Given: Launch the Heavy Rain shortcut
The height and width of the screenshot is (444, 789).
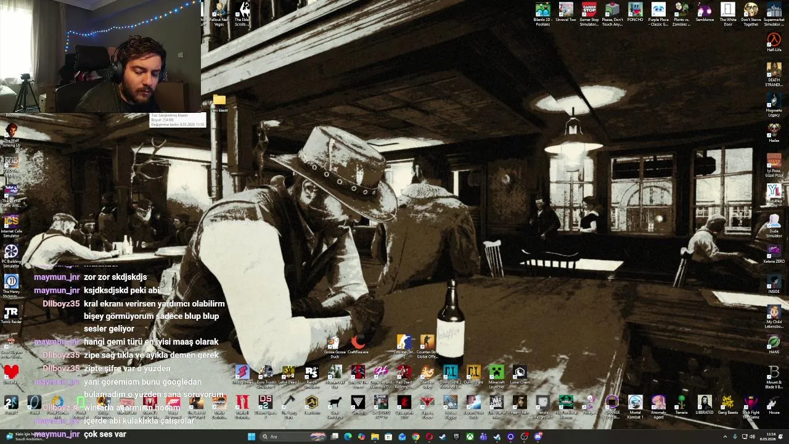Looking at the screenshot, I should click(520, 405).
